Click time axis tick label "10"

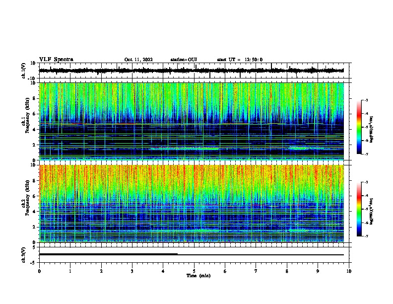[349, 271]
